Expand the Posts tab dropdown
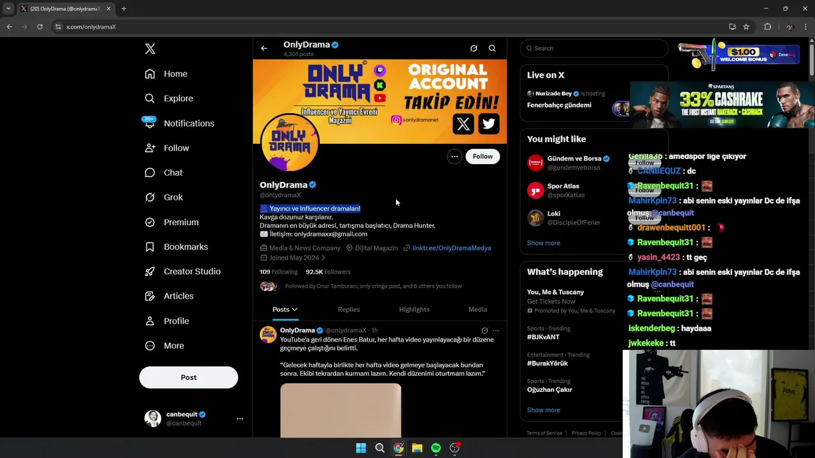Viewport: 815px width, 458px height. click(x=285, y=309)
